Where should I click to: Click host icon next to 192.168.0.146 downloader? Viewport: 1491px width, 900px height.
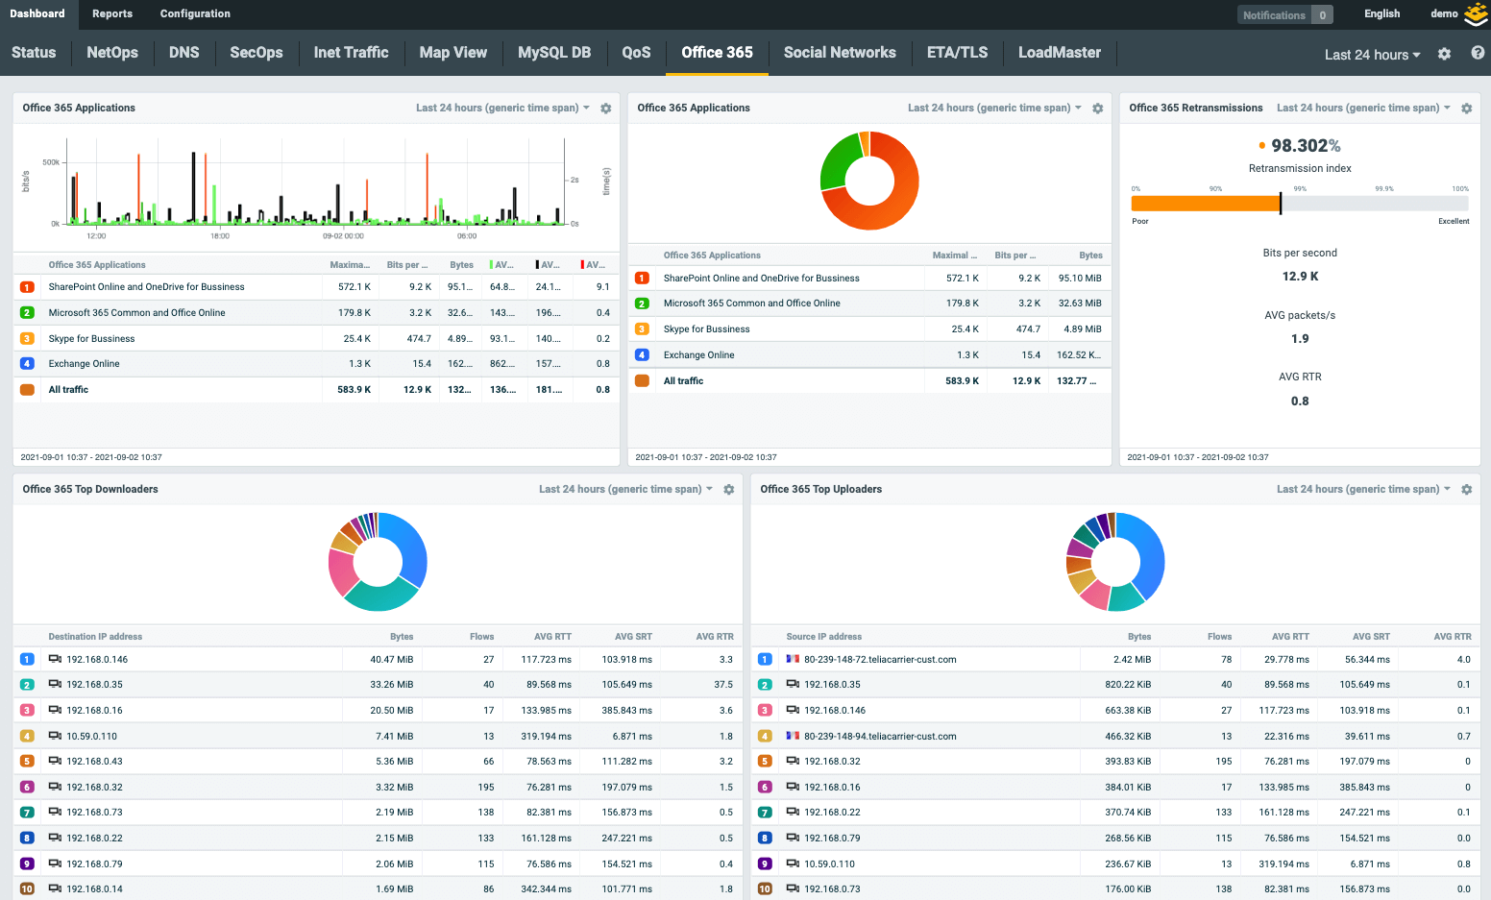(55, 659)
